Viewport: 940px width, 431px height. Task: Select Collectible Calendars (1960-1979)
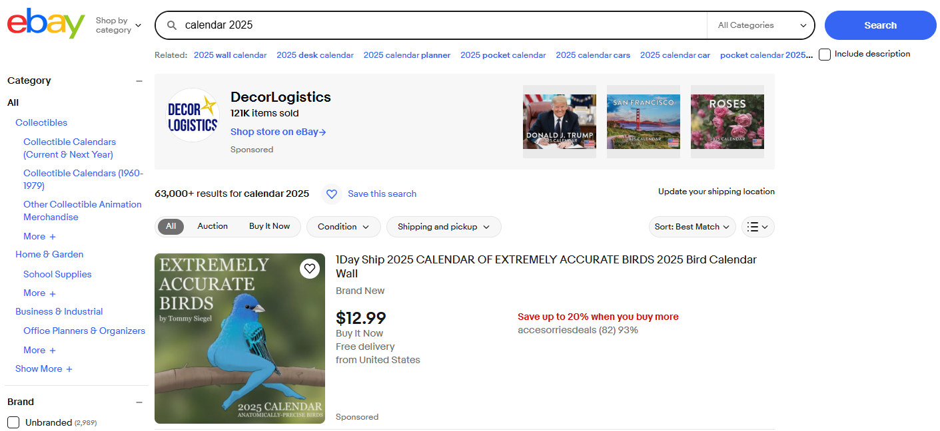[x=83, y=180]
